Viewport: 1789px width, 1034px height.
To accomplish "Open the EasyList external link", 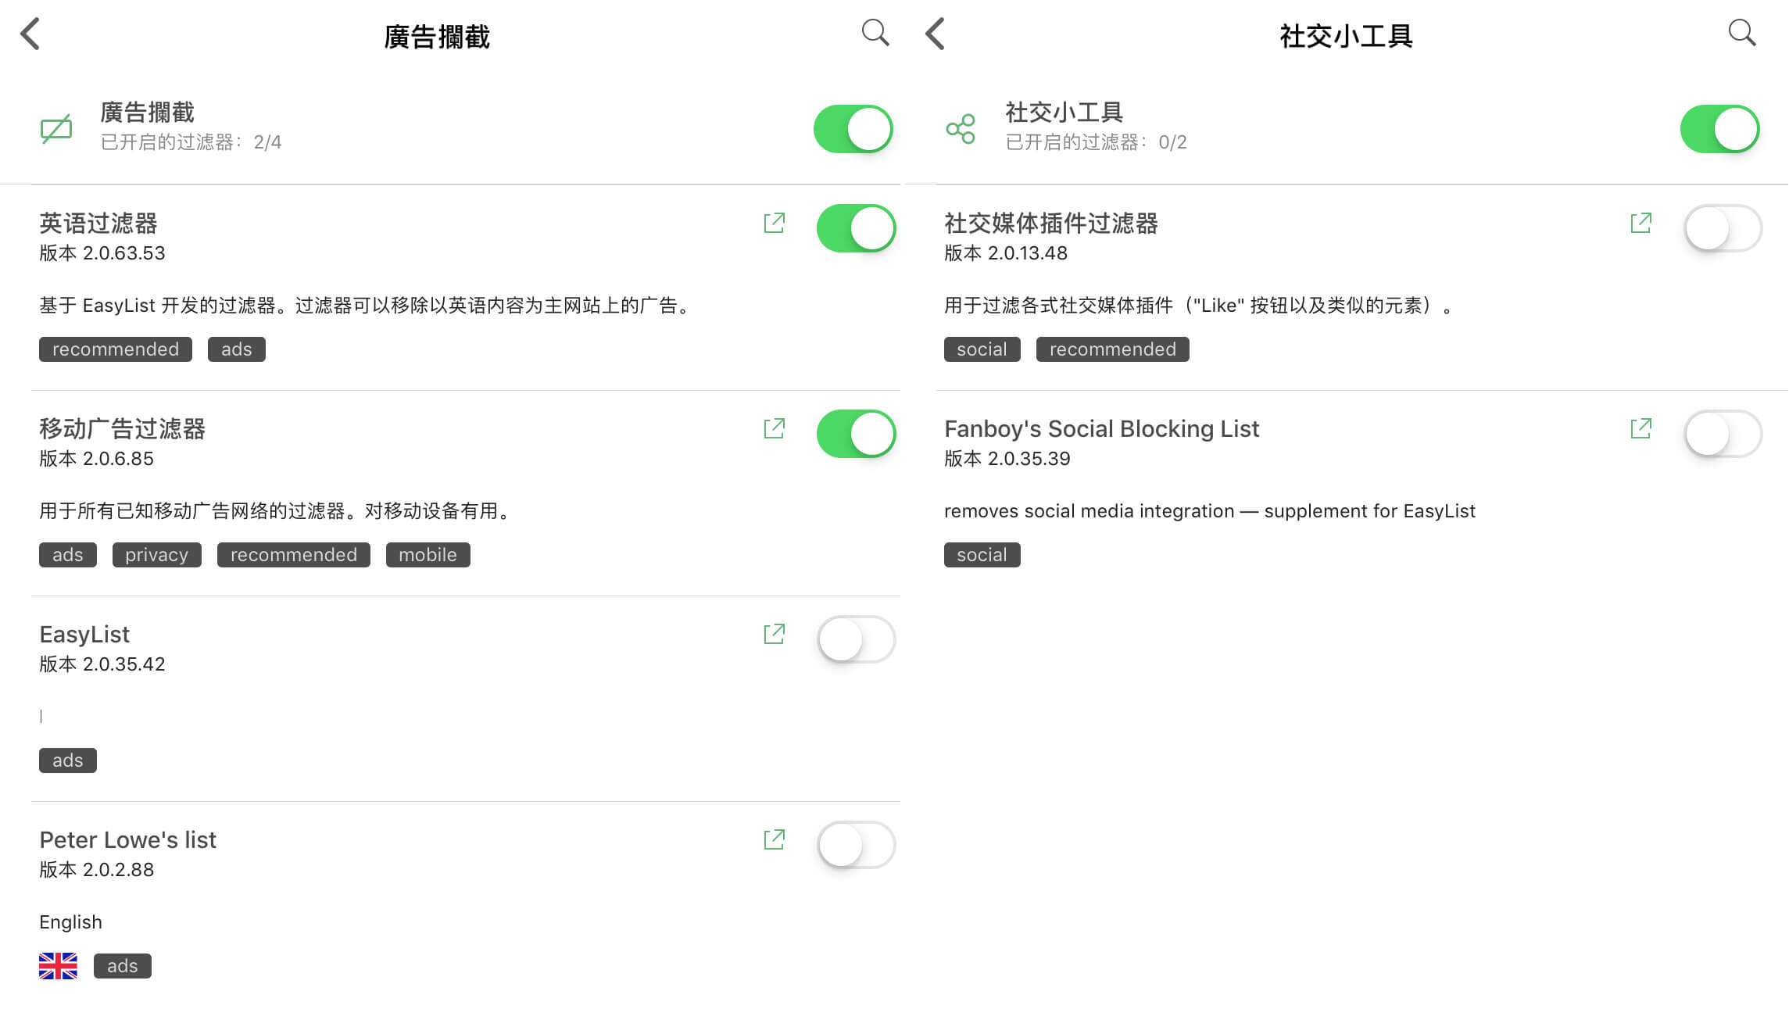I will coord(773,635).
